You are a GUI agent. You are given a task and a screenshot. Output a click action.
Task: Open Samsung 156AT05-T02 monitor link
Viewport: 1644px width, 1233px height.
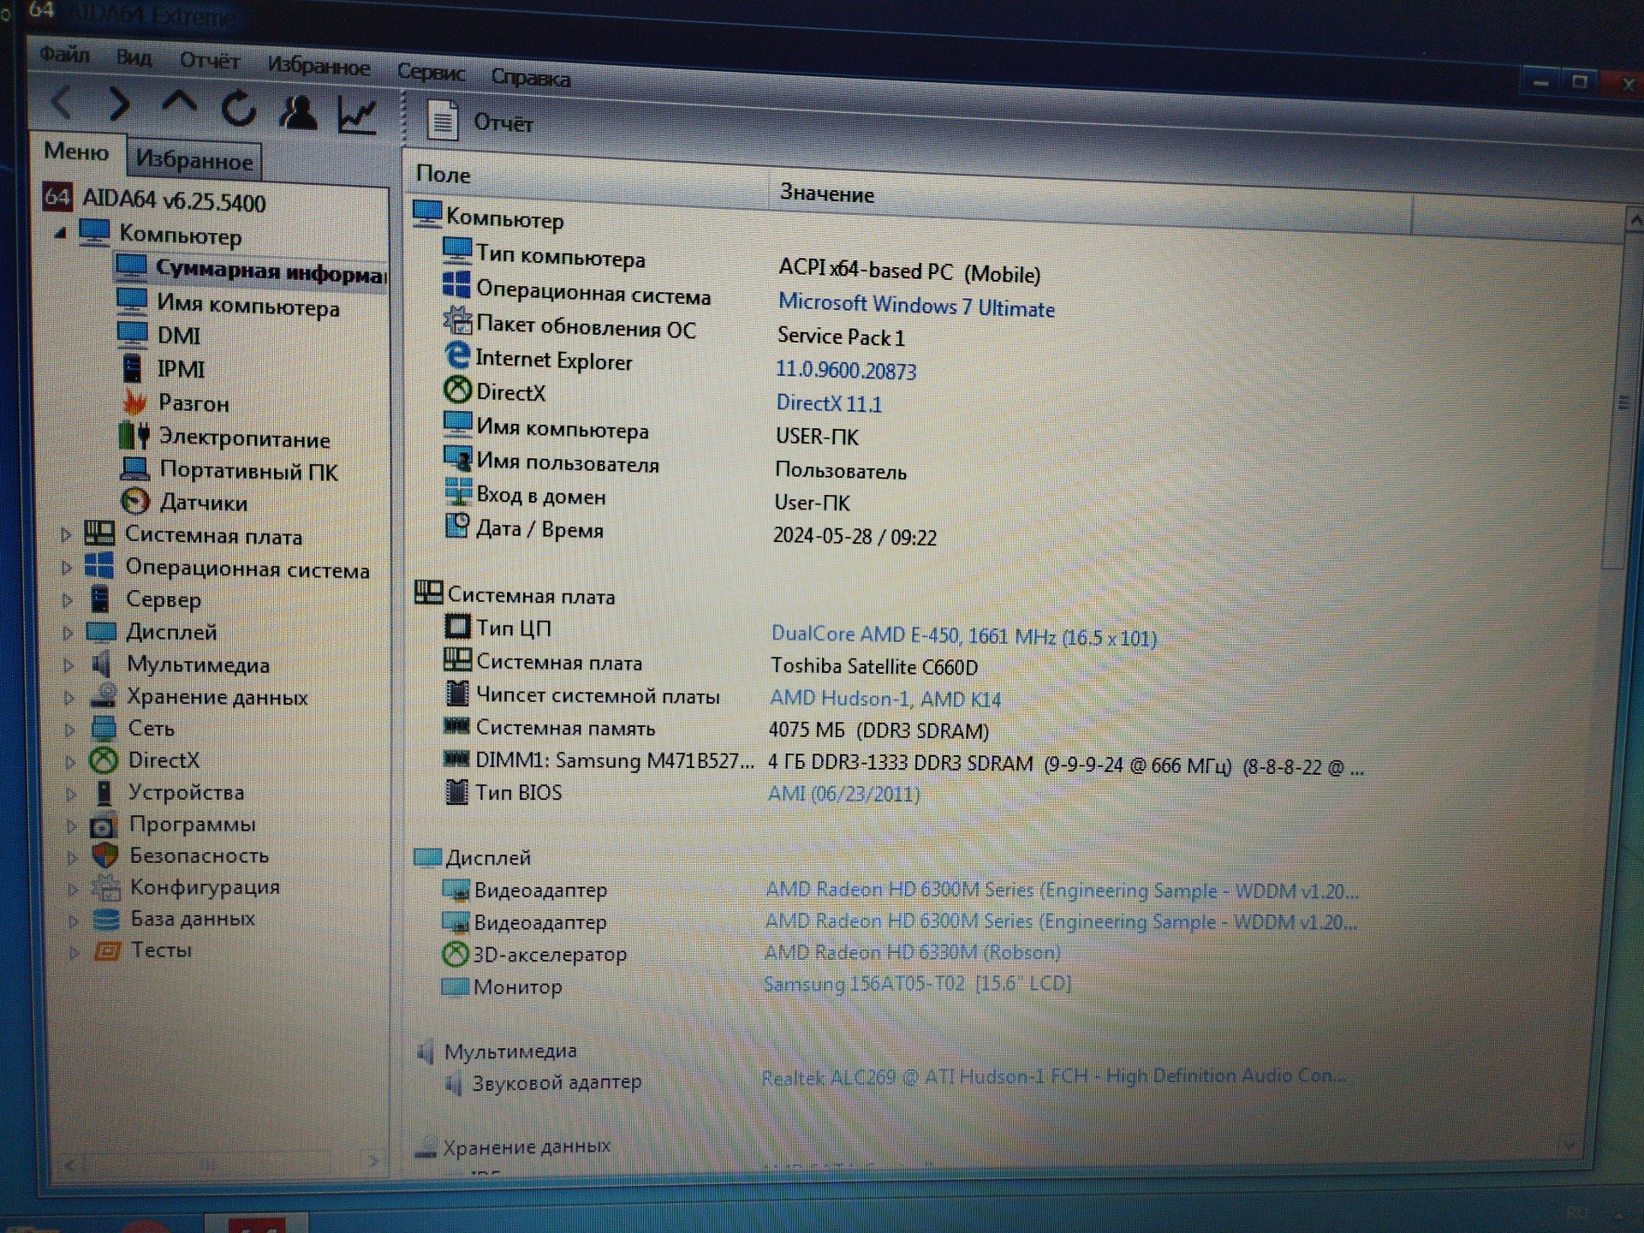[917, 984]
